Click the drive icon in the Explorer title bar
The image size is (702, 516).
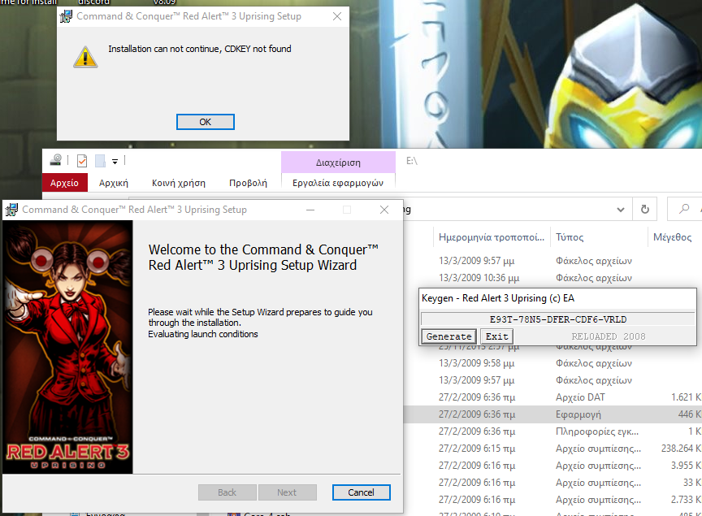pyautogui.click(x=56, y=160)
